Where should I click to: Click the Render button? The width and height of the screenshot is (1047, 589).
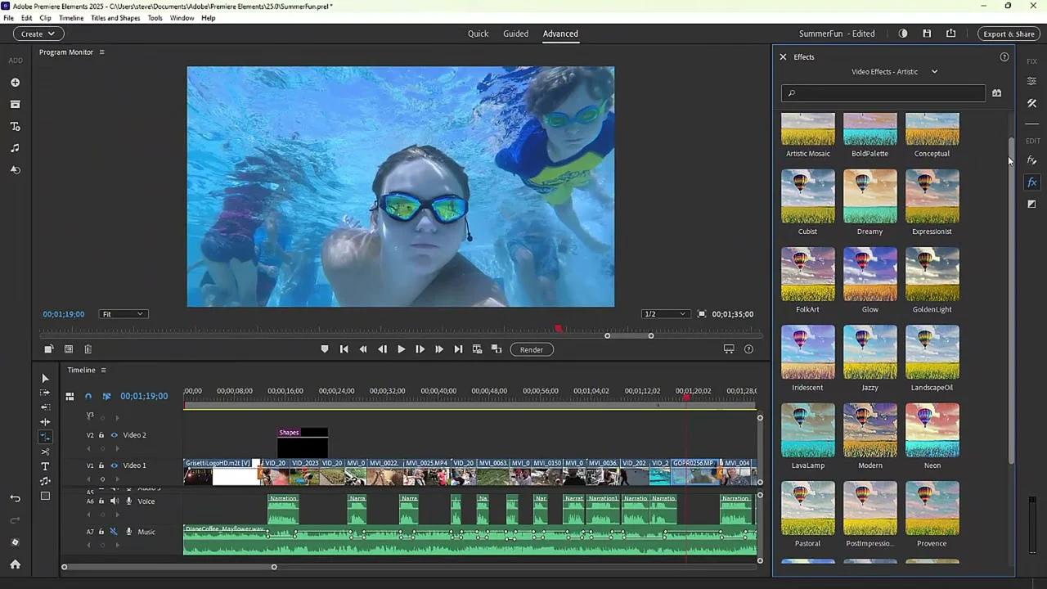(531, 349)
